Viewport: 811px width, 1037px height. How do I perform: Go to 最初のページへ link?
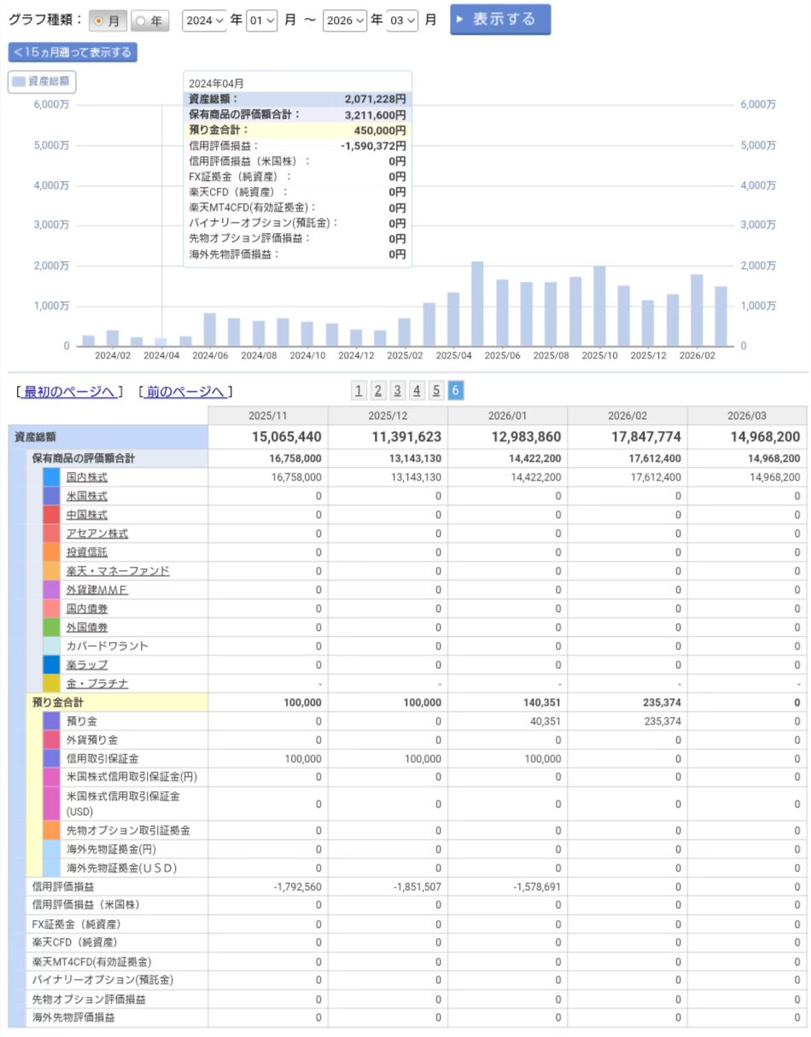point(69,392)
